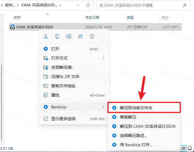194x152 pixels.
Task: Open the address bar history dropdown
Action: 78,5
